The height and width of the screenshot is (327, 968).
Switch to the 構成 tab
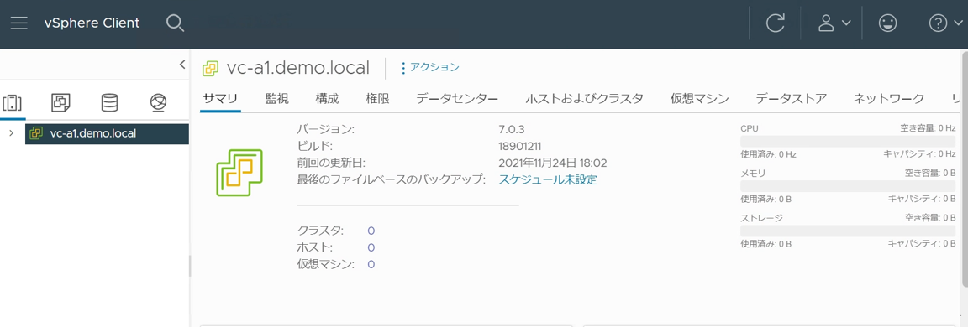[x=327, y=98]
